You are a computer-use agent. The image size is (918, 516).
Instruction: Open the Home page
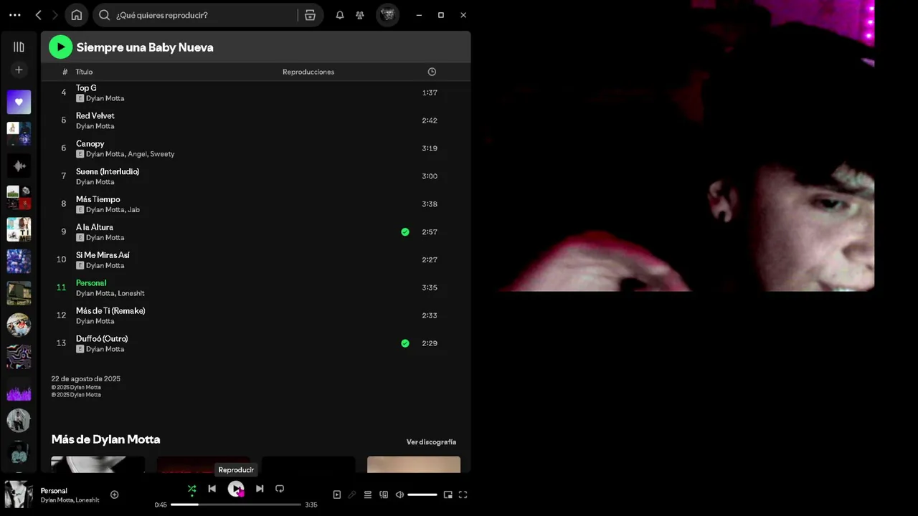tap(77, 15)
